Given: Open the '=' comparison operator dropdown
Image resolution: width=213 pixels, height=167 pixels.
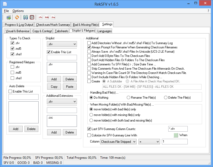Looking at the screenshot, I should tap(149, 142).
